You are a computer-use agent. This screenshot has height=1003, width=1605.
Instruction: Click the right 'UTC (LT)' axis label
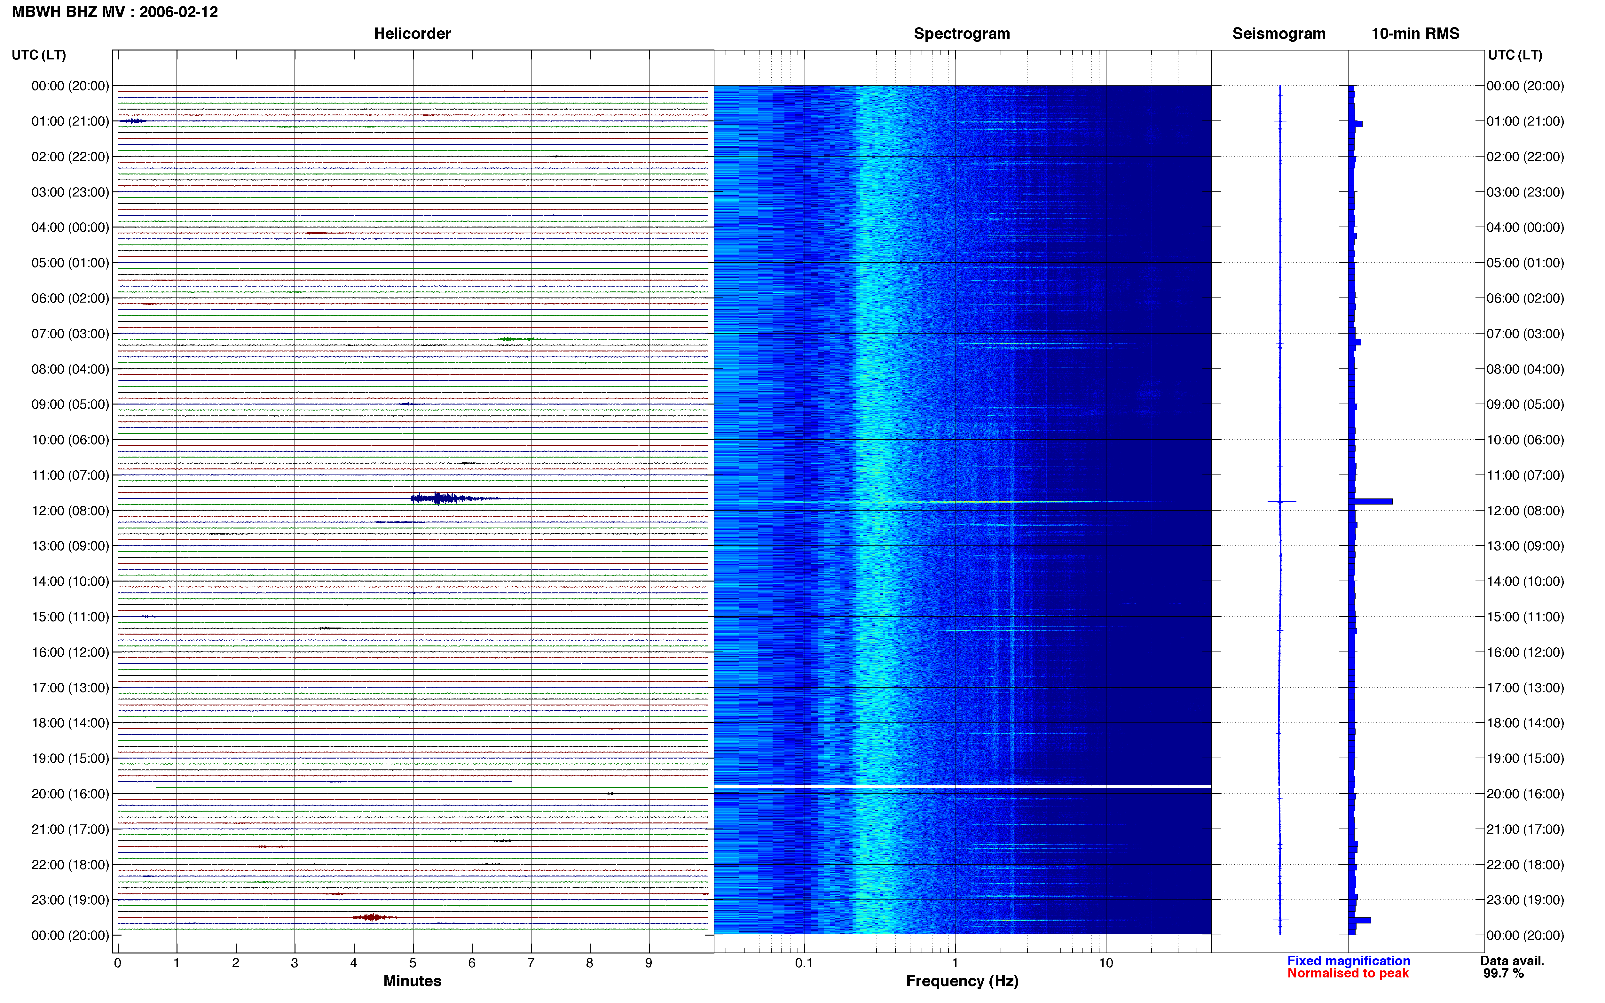coord(1515,55)
